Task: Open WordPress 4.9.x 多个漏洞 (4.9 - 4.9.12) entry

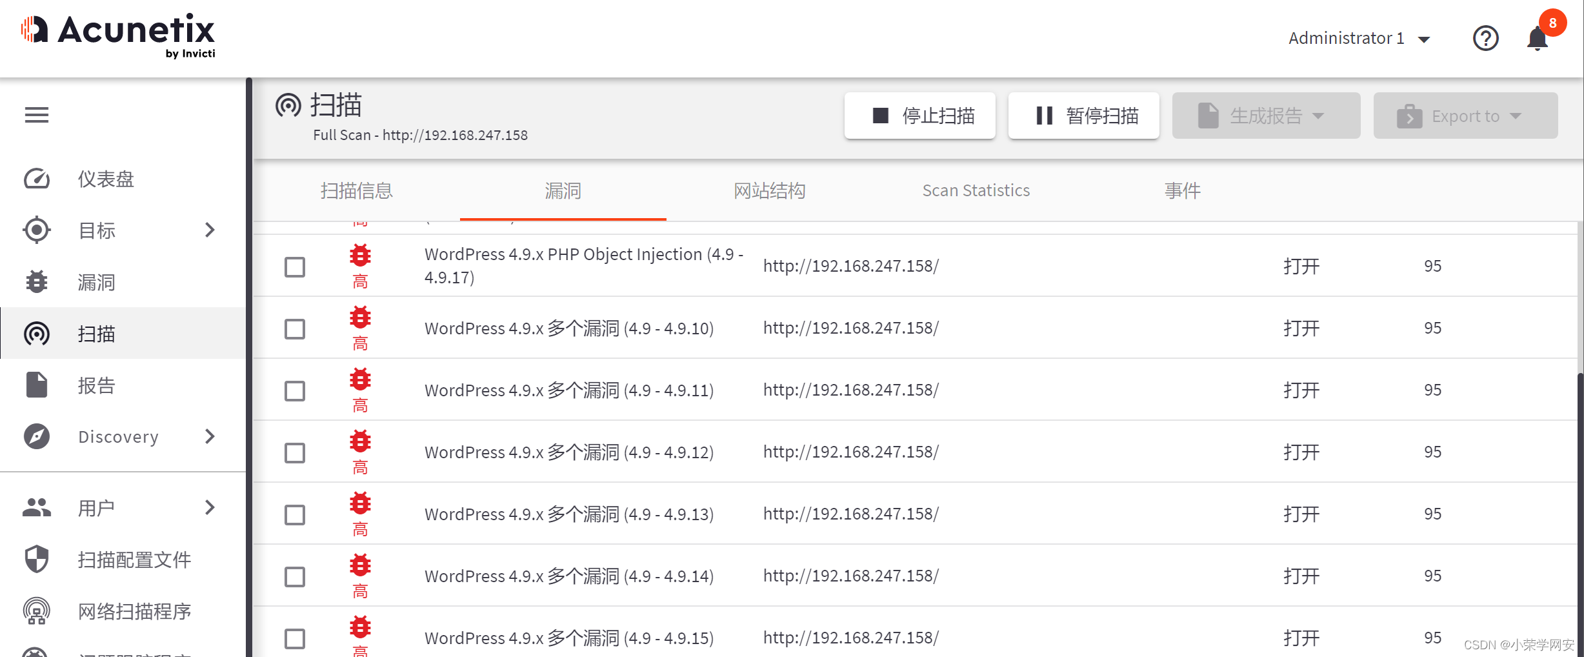Action: [x=569, y=452]
